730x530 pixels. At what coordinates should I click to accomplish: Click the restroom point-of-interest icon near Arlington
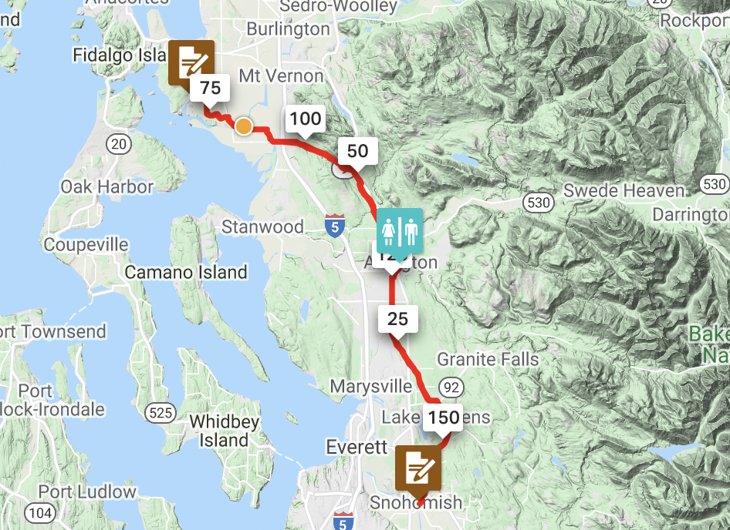click(400, 232)
